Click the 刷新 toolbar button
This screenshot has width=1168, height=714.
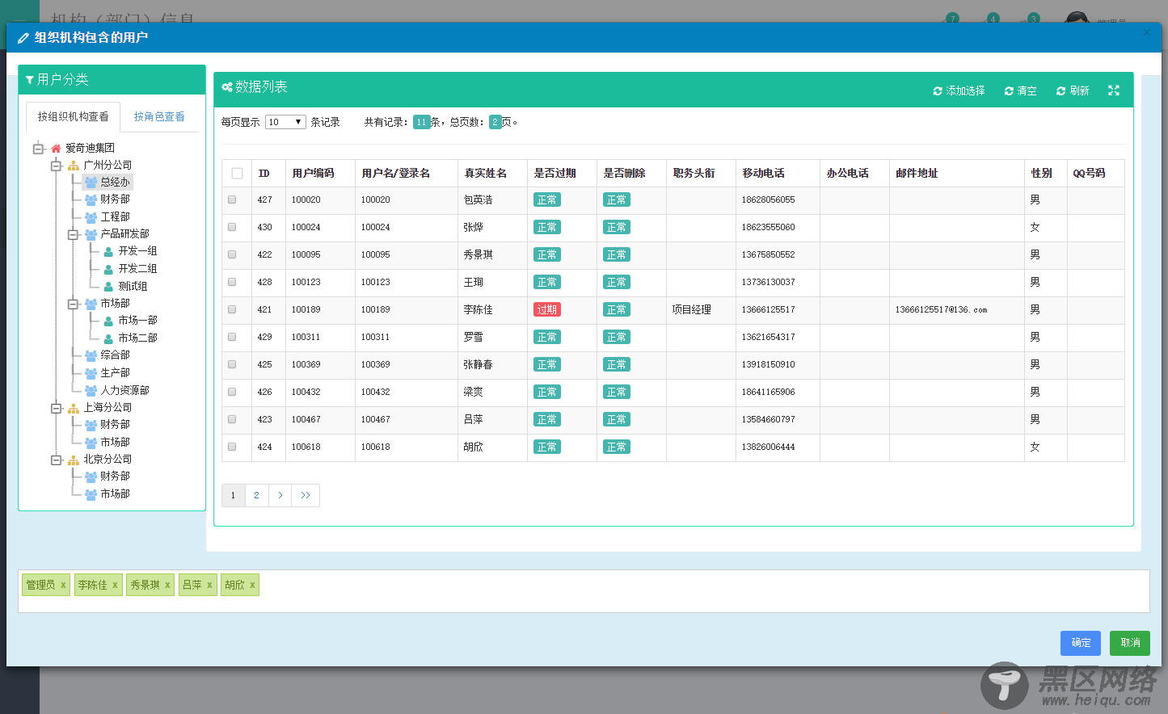[1073, 90]
